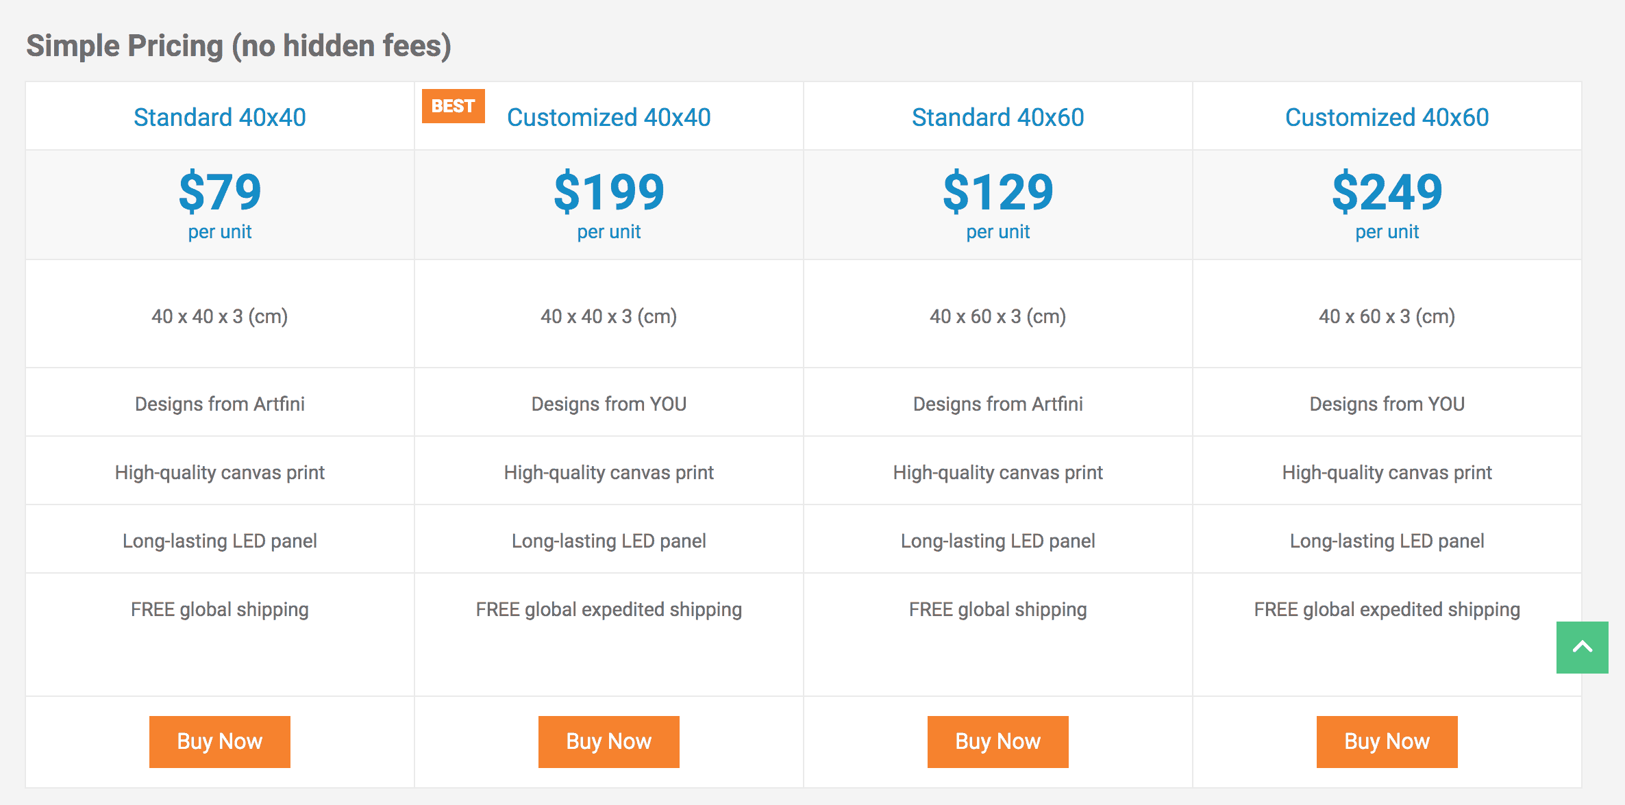Select the Customized 40x40 heading link
1625x805 pixels.
(608, 117)
